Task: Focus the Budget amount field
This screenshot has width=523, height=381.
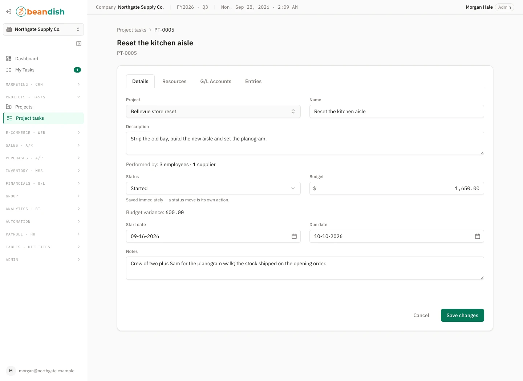Action: point(397,188)
